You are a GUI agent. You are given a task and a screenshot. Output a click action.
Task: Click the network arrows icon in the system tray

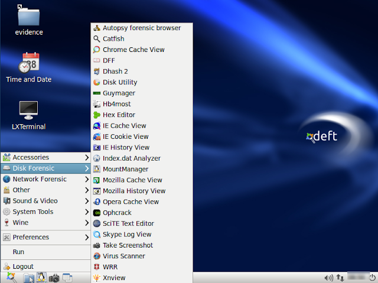(340, 278)
